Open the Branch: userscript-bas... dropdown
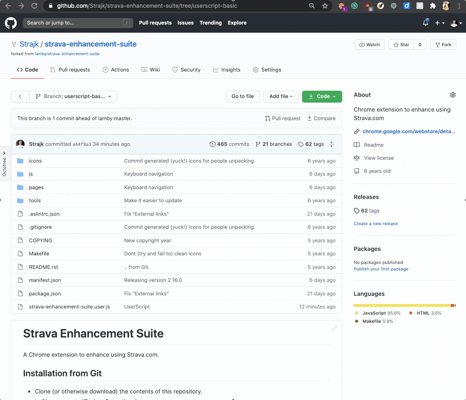 point(73,96)
